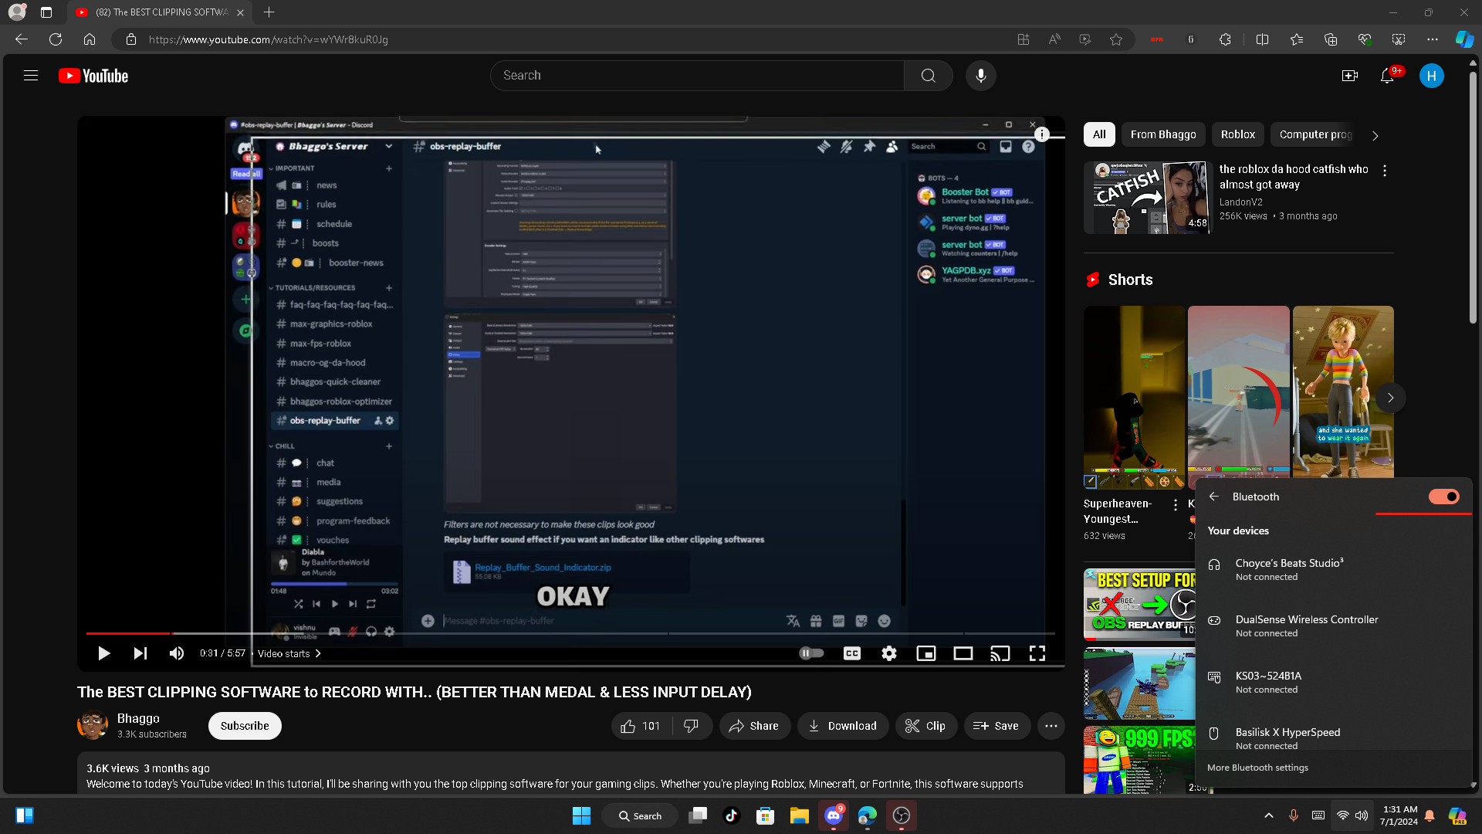
Task: Open YouTube notifications bell
Action: point(1387,76)
